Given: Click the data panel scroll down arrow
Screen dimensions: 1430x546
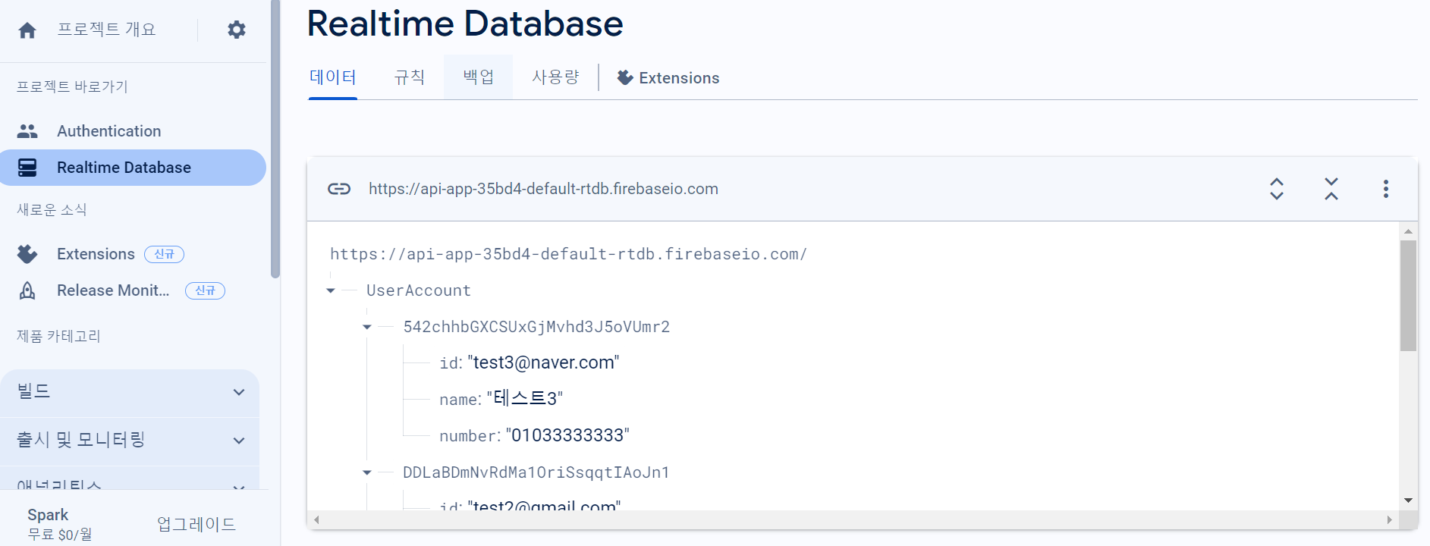Looking at the screenshot, I should (x=1409, y=500).
